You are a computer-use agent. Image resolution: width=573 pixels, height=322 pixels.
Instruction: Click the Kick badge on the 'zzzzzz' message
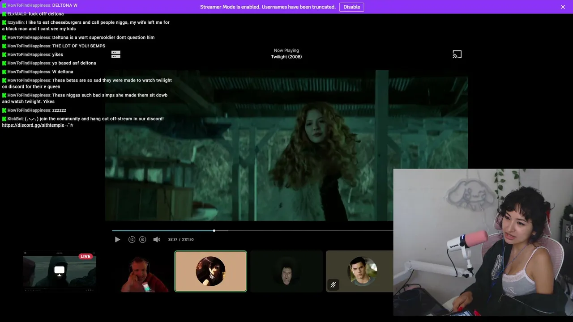4,110
